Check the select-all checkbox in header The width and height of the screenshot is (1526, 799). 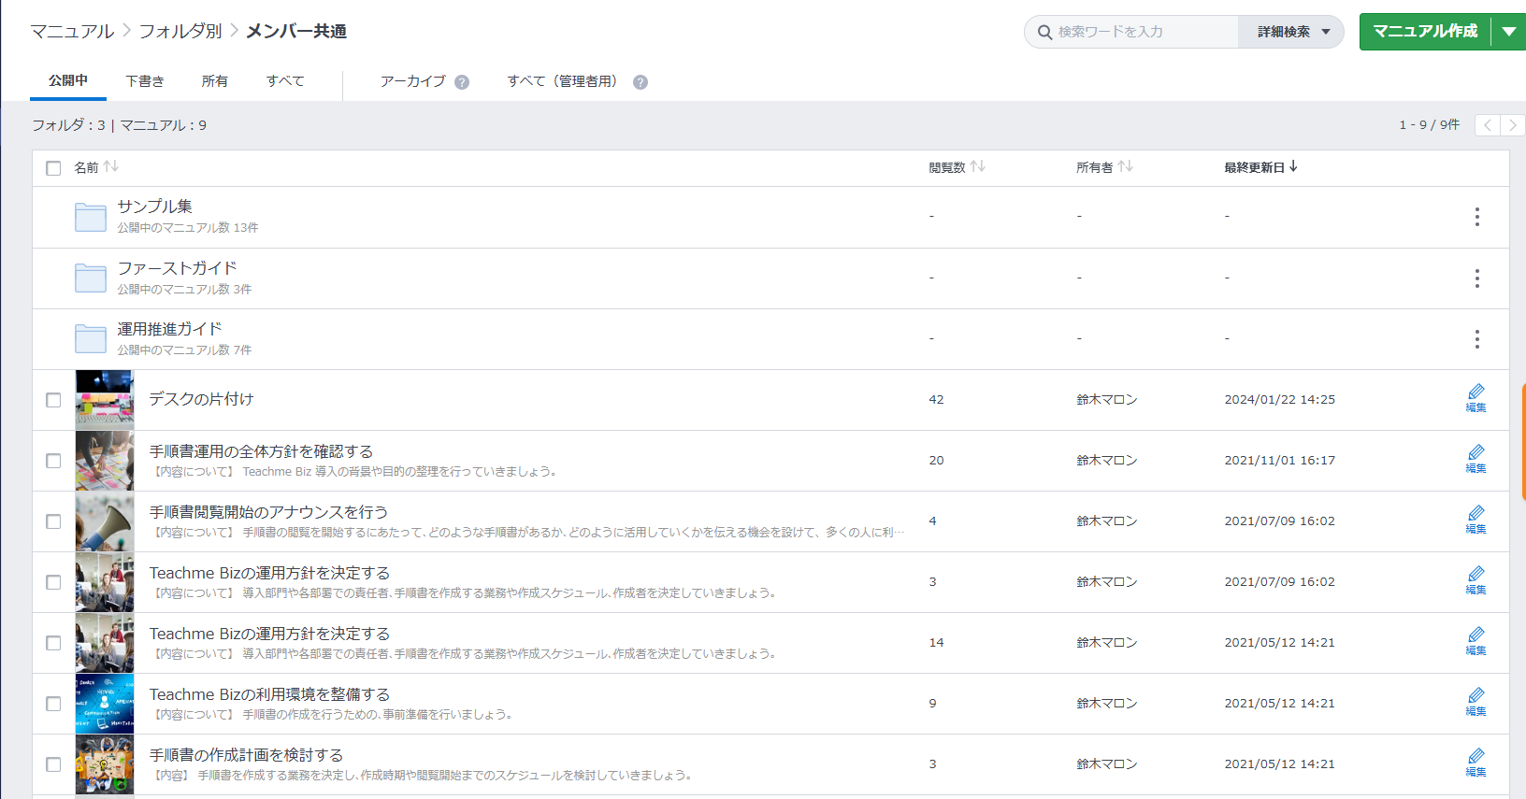[x=53, y=168]
